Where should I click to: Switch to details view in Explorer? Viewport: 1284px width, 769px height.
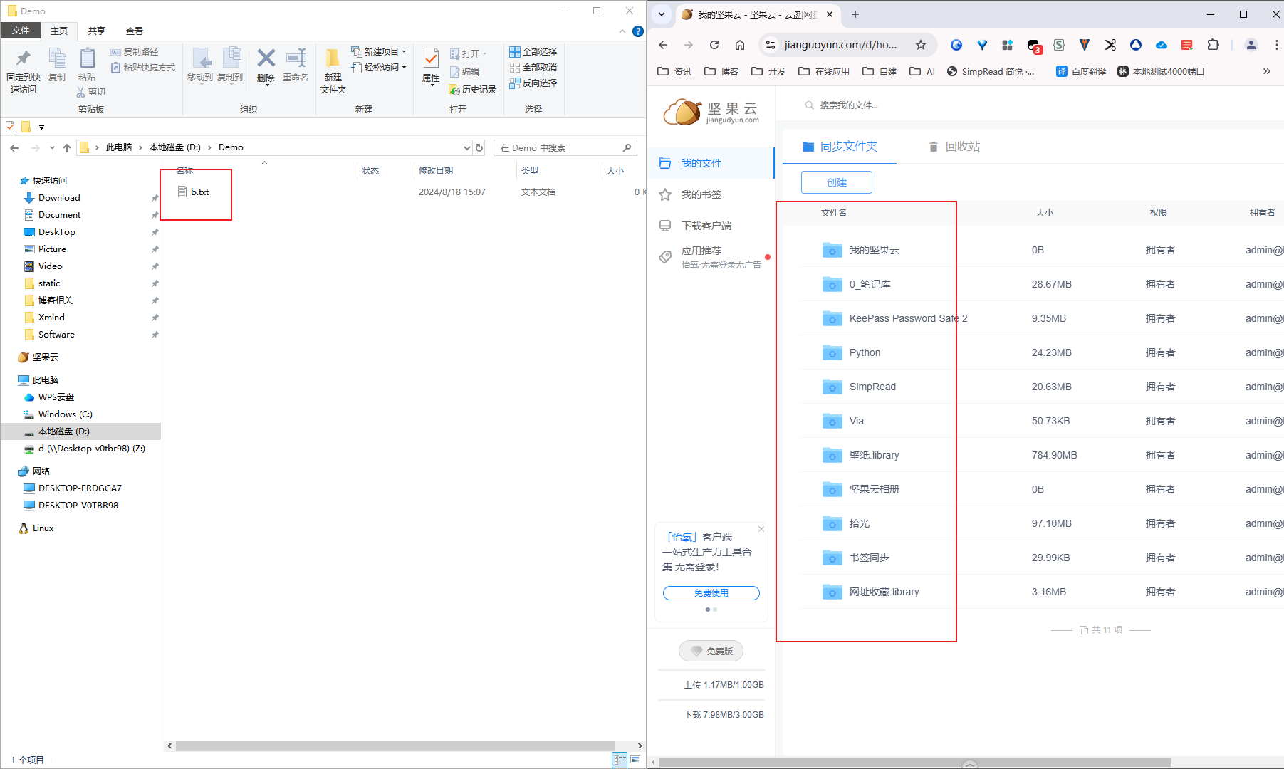tap(620, 760)
